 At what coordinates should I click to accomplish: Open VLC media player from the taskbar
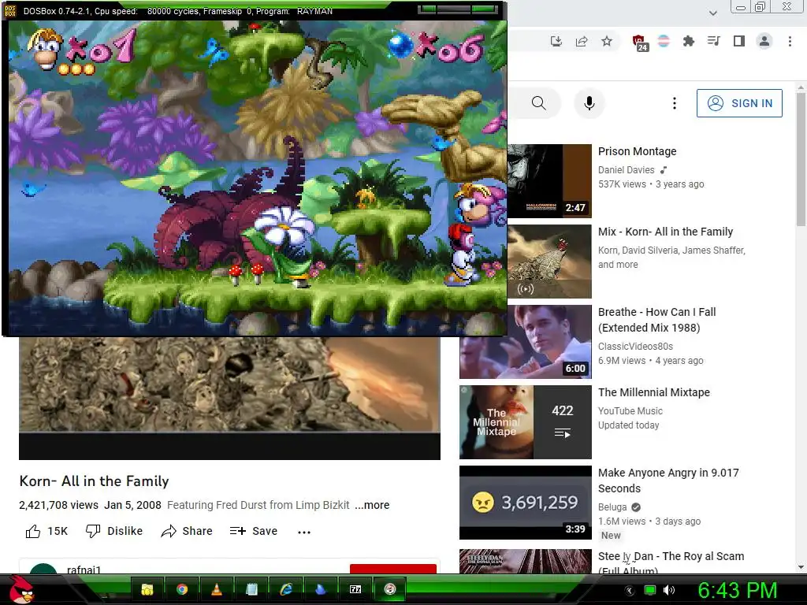point(217,589)
